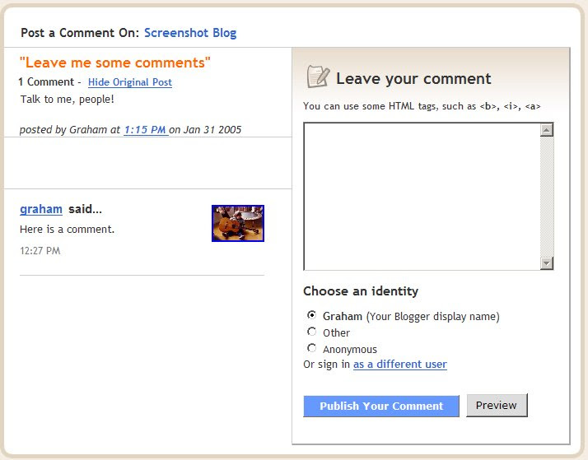588x460 pixels.
Task: Click the textarea scroll down arrow
Action: tap(547, 263)
